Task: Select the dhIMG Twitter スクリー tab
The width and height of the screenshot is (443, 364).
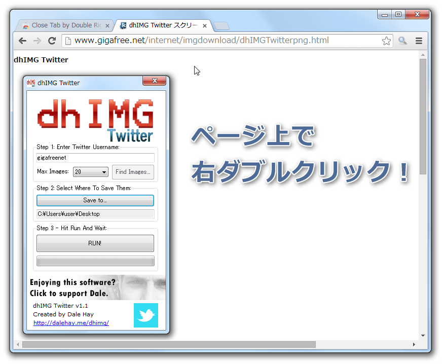Action: [163, 25]
